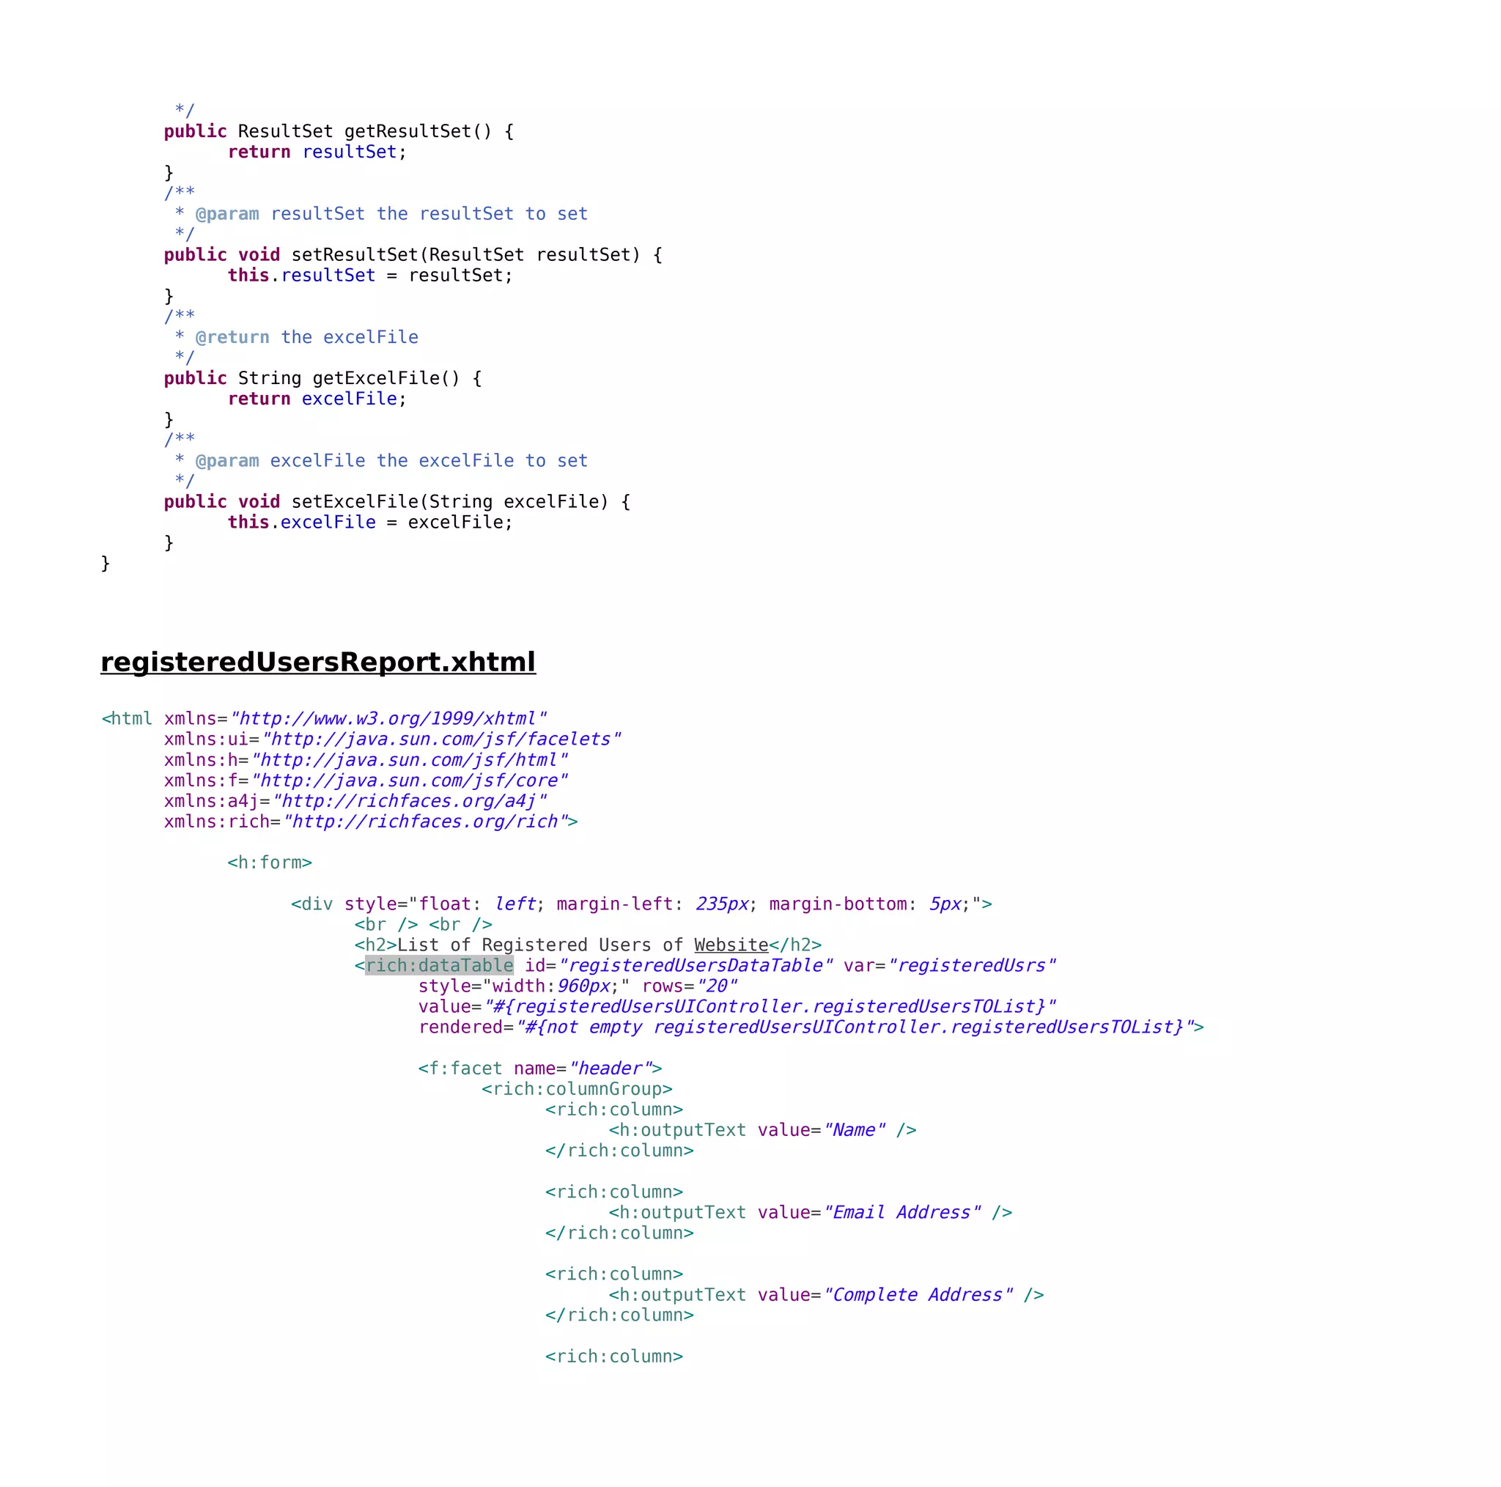Click the h2 'List of Registered Users' line
Screen dimensions: 1501x1487
point(588,945)
